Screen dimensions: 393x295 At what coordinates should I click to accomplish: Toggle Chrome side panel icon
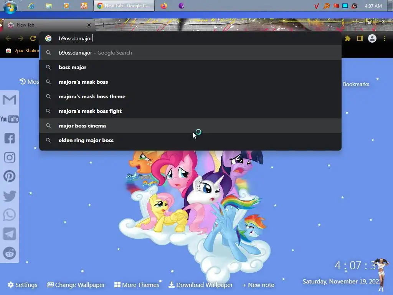point(360,38)
